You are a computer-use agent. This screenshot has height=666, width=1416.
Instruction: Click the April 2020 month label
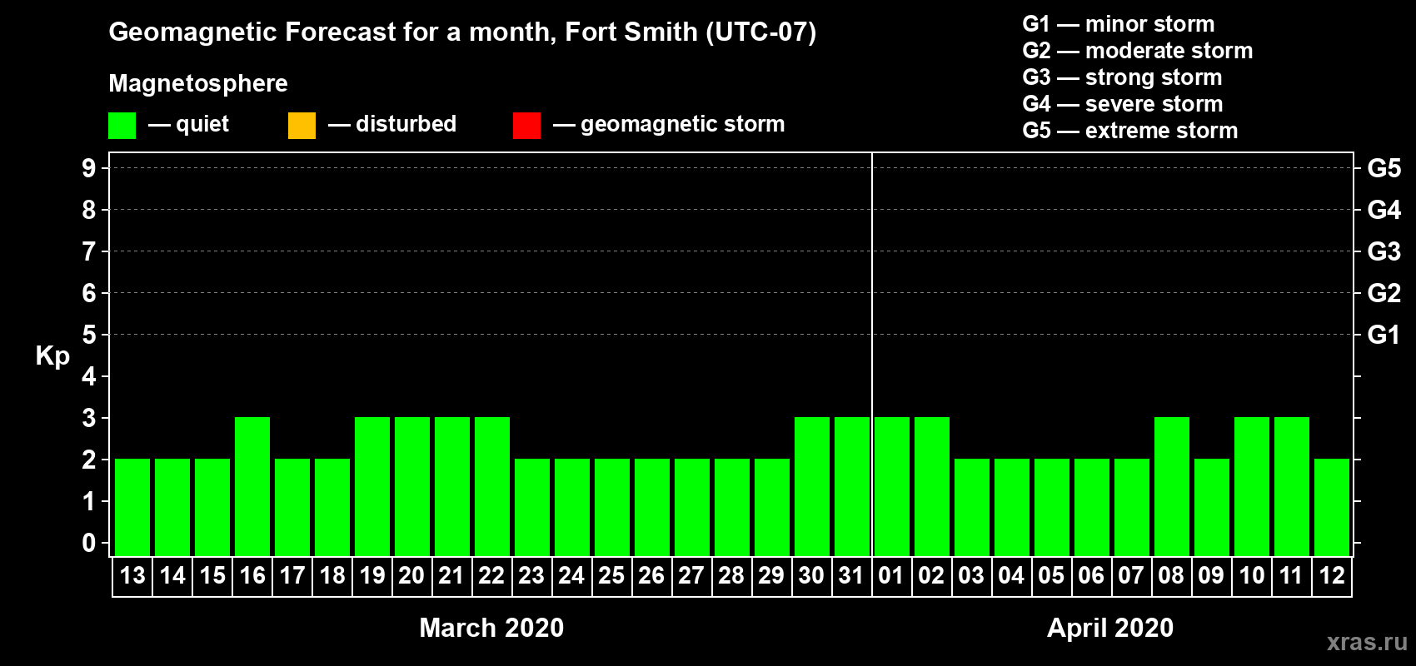(x=1110, y=628)
